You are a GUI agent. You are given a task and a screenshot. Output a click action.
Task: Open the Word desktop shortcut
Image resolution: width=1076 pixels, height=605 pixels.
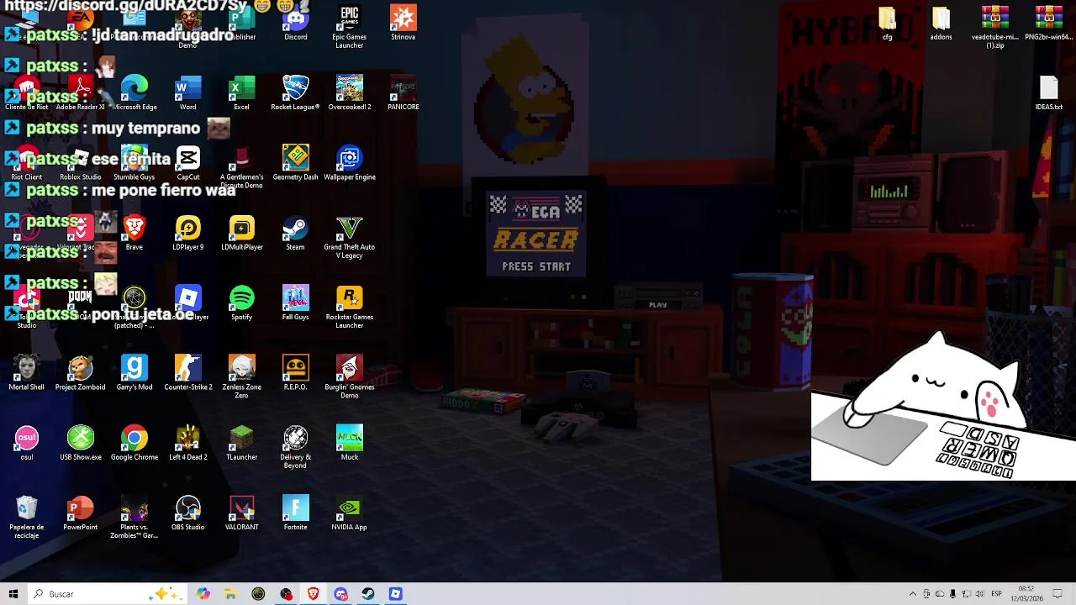coord(187,93)
